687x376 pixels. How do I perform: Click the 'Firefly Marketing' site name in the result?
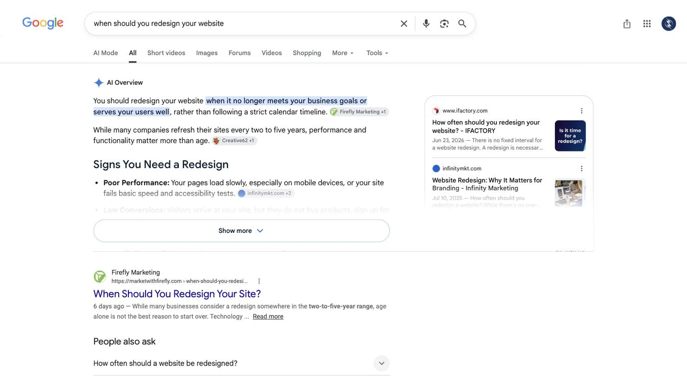click(135, 272)
